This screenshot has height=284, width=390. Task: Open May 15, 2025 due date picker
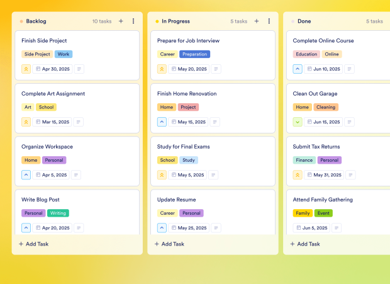(x=188, y=122)
